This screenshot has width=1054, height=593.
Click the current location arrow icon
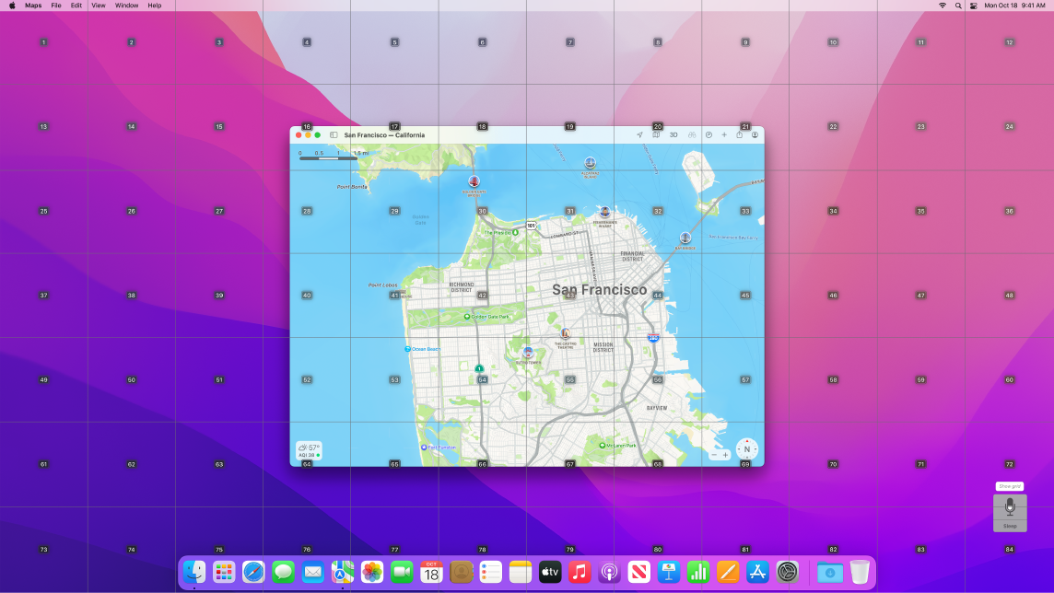[x=640, y=134]
